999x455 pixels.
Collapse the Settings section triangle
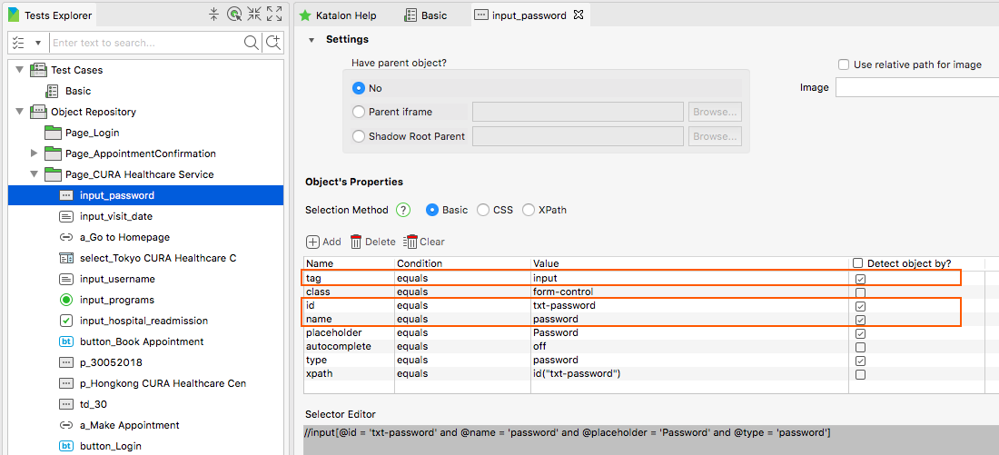tap(312, 40)
